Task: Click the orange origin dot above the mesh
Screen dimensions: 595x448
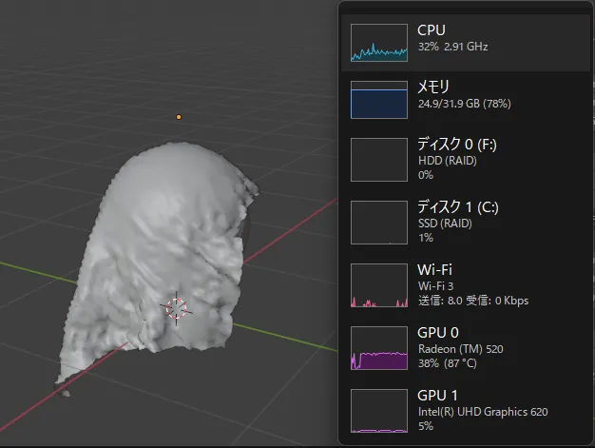Action: tap(178, 117)
